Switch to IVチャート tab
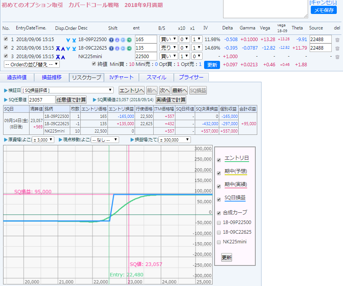This screenshot has width=343, height=286. pos(121,78)
